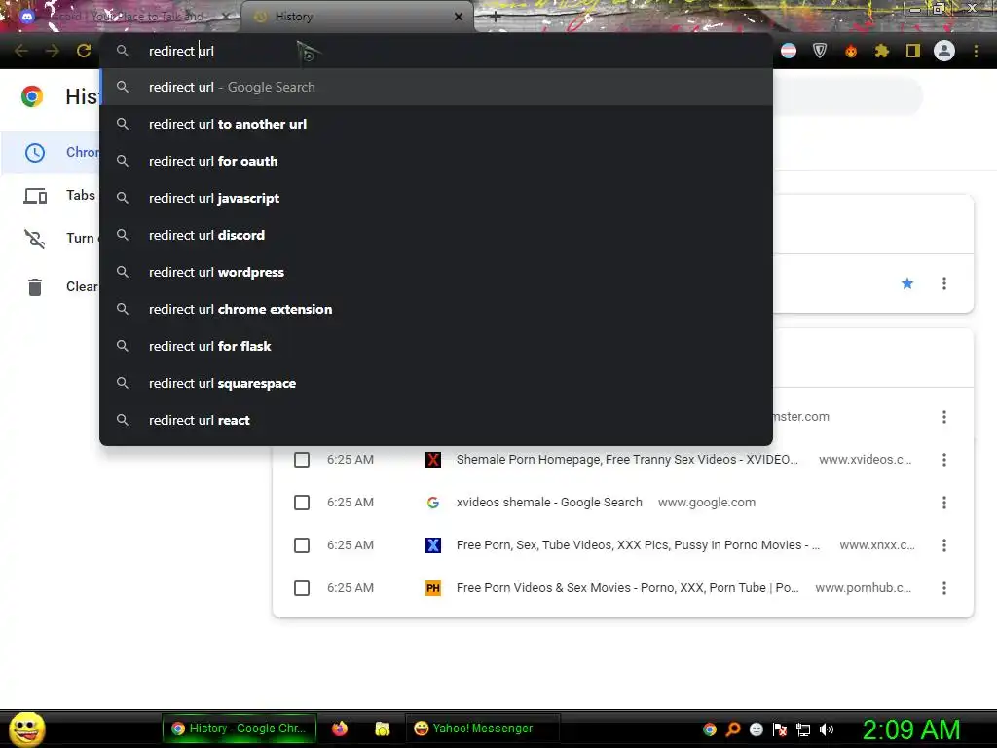The width and height of the screenshot is (997, 748).
Task: Select Chrome history clock icon in sidebar
Action: 35,153
